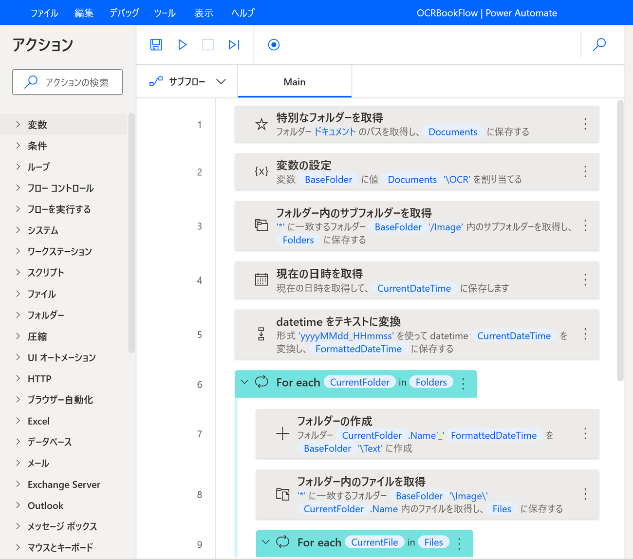Launch the desktop recorder icon
The width and height of the screenshot is (633, 559).
(x=274, y=44)
